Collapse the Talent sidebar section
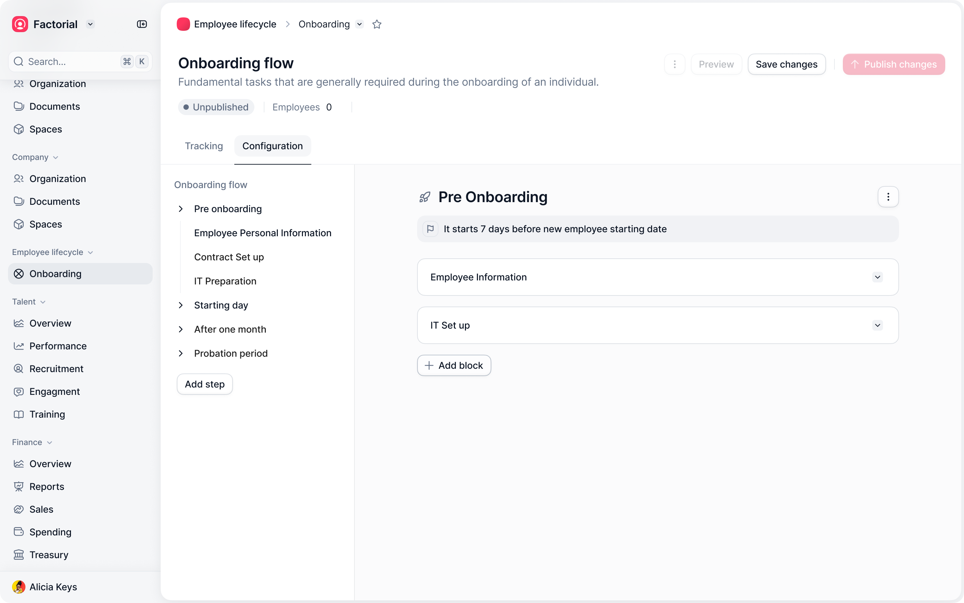This screenshot has height=603, width=964. click(x=43, y=302)
